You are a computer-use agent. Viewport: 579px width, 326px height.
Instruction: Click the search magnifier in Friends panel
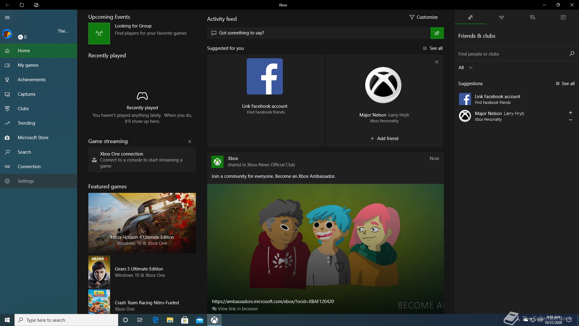571,54
